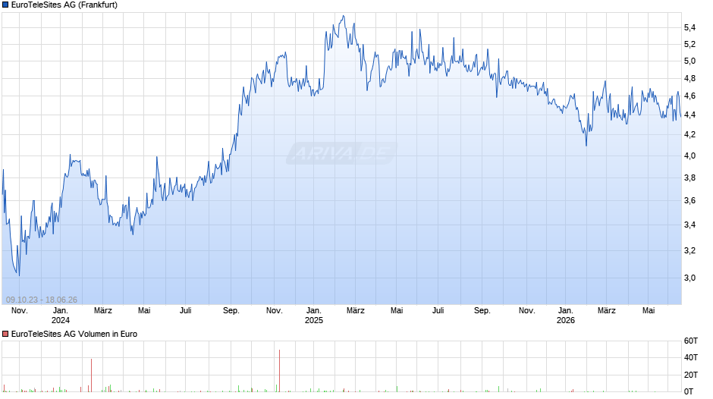Click the 4,6 price axis label

click(689, 96)
